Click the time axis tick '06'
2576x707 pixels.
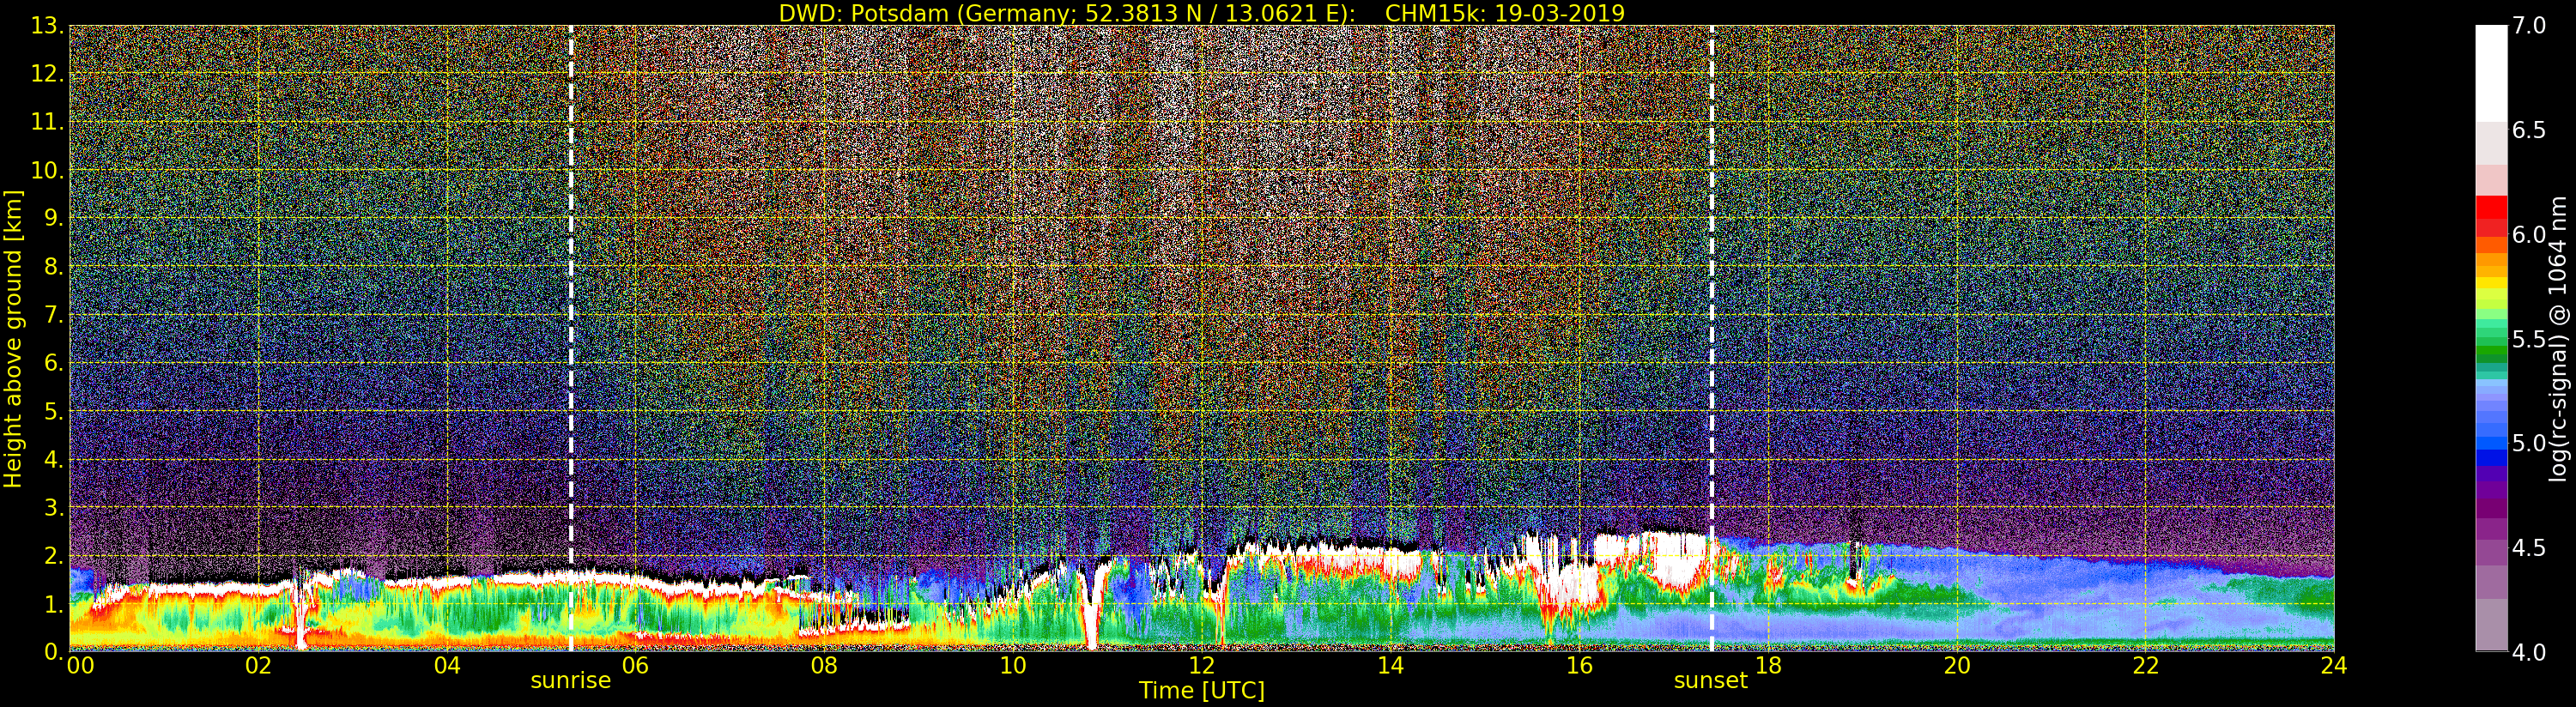point(635,666)
